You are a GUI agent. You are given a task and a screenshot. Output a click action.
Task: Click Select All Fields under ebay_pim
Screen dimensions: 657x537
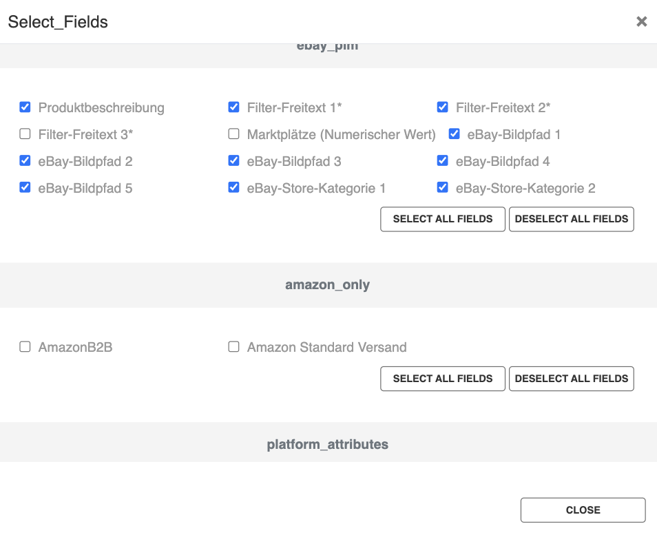click(x=443, y=219)
